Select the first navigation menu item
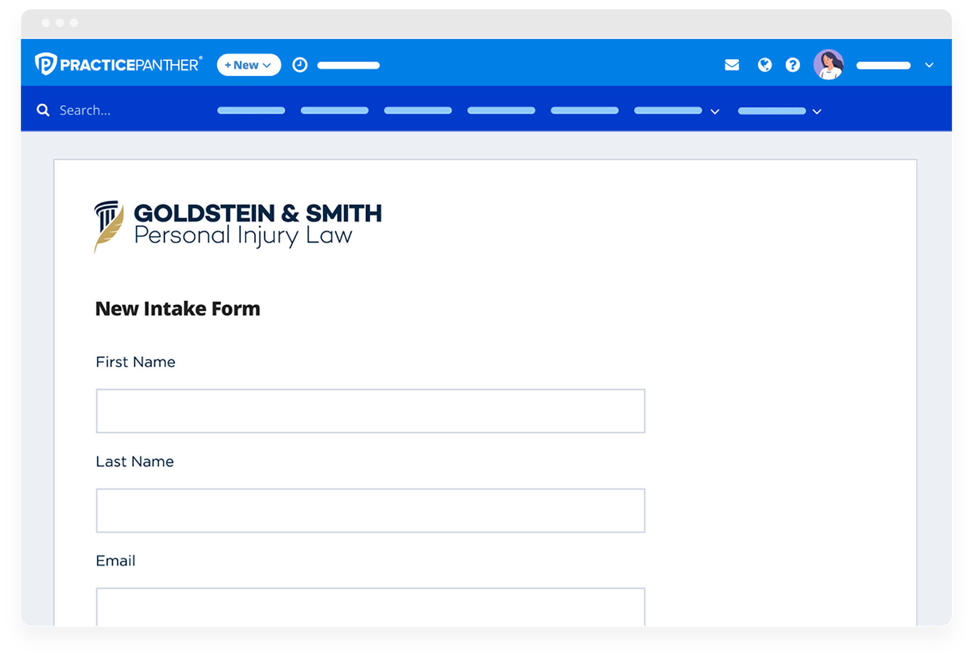 pos(251,110)
